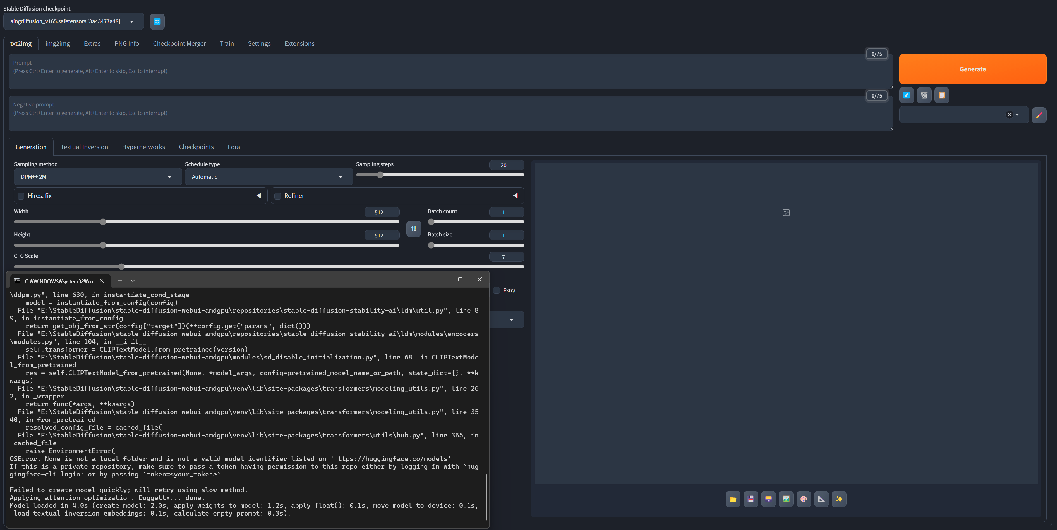Open the Checkpoint Merger tab
This screenshot has width=1057, height=530.
pos(179,43)
